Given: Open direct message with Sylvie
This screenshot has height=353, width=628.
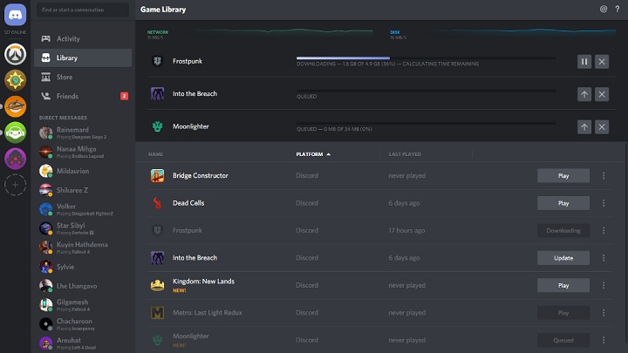Looking at the screenshot, I should pyautogui.click(x=83, y=267).
